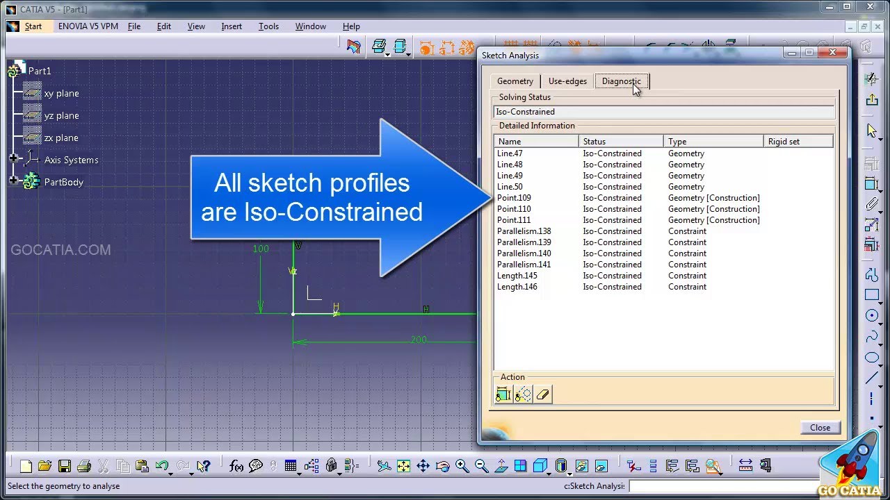
Task: Create a new document from the bottom toolbar
Action: click(x=26, y=466)
